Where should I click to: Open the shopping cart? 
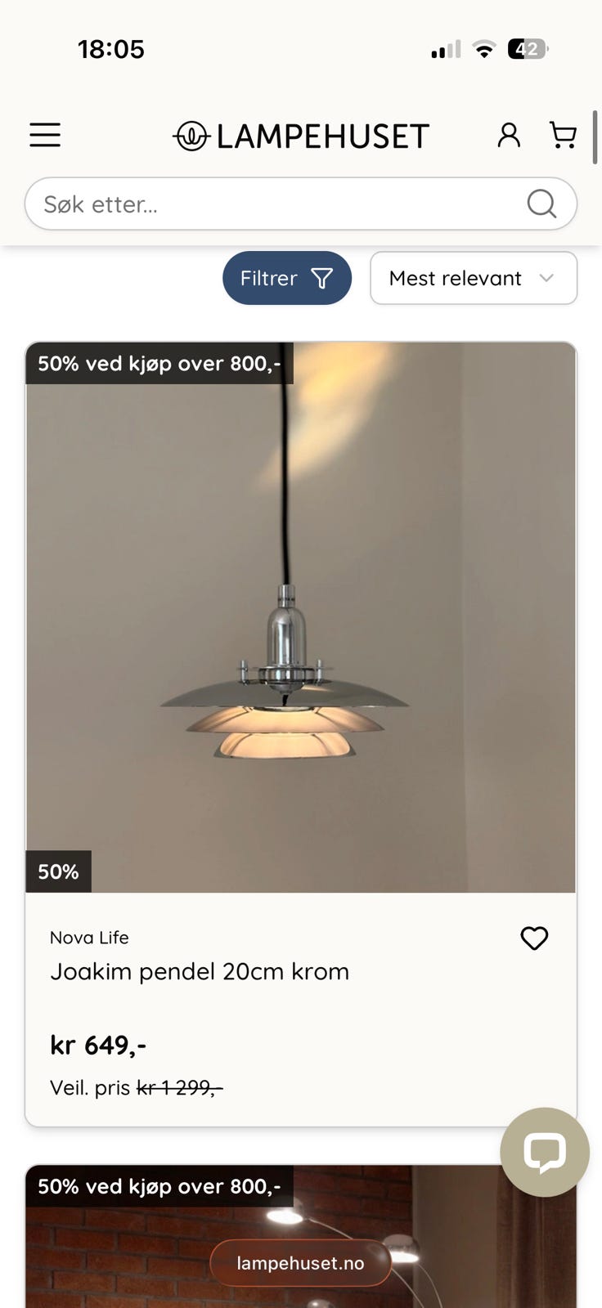tap(563, 135)
